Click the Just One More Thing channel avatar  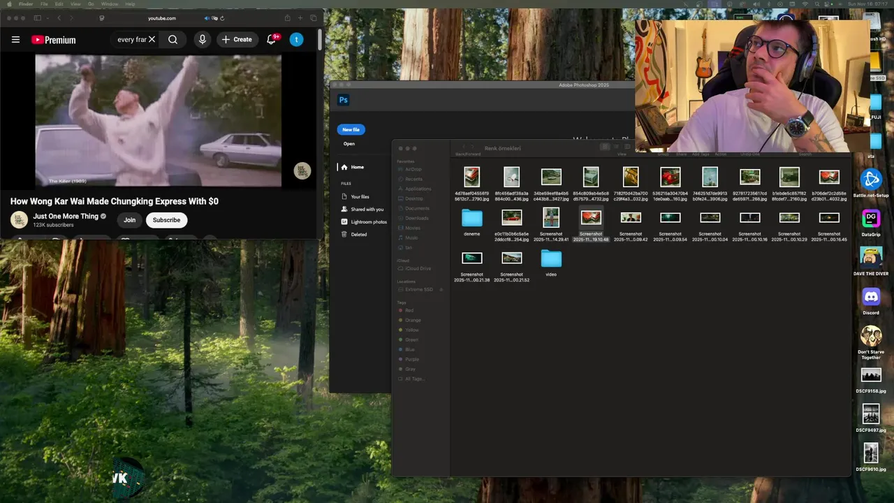click(19, 220)
